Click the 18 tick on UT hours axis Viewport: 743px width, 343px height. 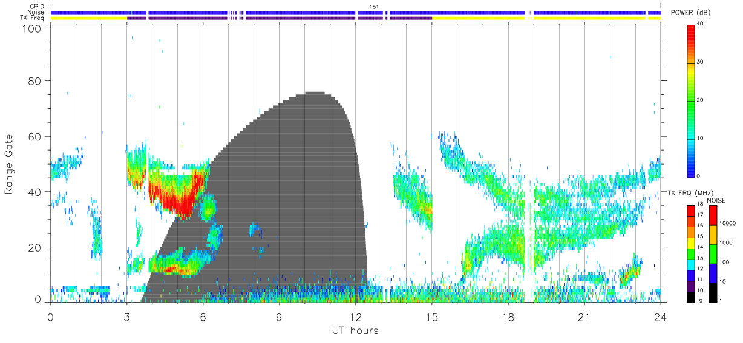tap(508, 317)
